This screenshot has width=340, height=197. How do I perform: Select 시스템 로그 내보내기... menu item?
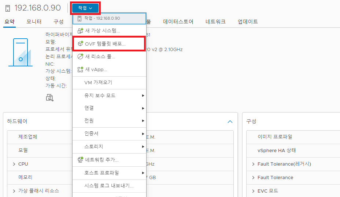pyautogui.click(x=110, y=186)
